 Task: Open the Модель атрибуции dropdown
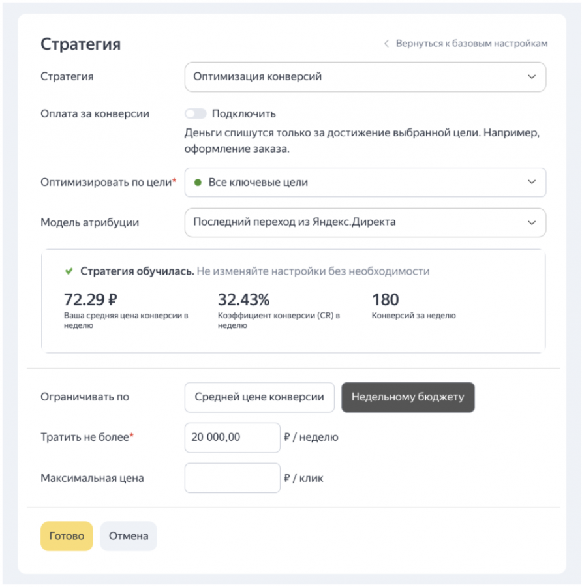(365, 222)
